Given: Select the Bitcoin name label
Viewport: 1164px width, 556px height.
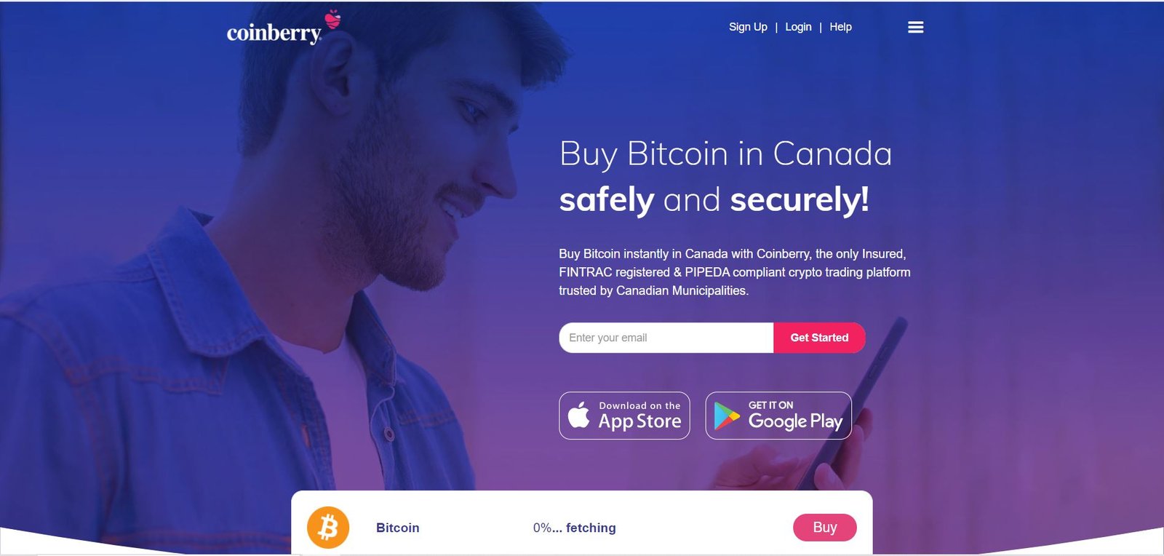Looking at the screenshot, I should [397, 528].
